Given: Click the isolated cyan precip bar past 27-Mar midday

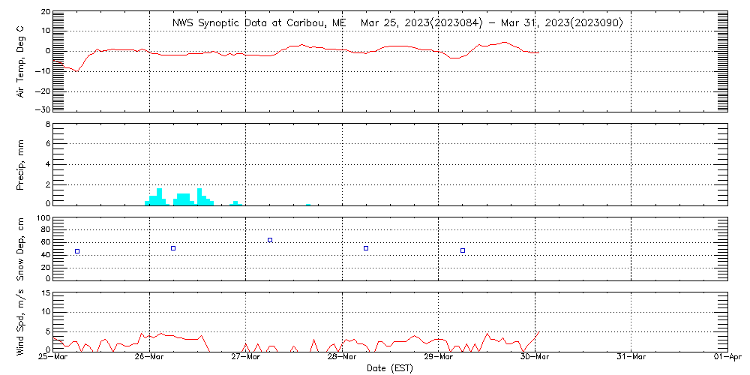Looking at the screenshot, I should [308, 205].
